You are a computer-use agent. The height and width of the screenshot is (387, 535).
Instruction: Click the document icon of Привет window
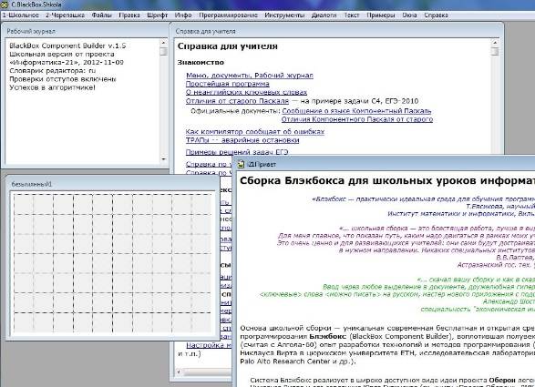coord(241,164)
